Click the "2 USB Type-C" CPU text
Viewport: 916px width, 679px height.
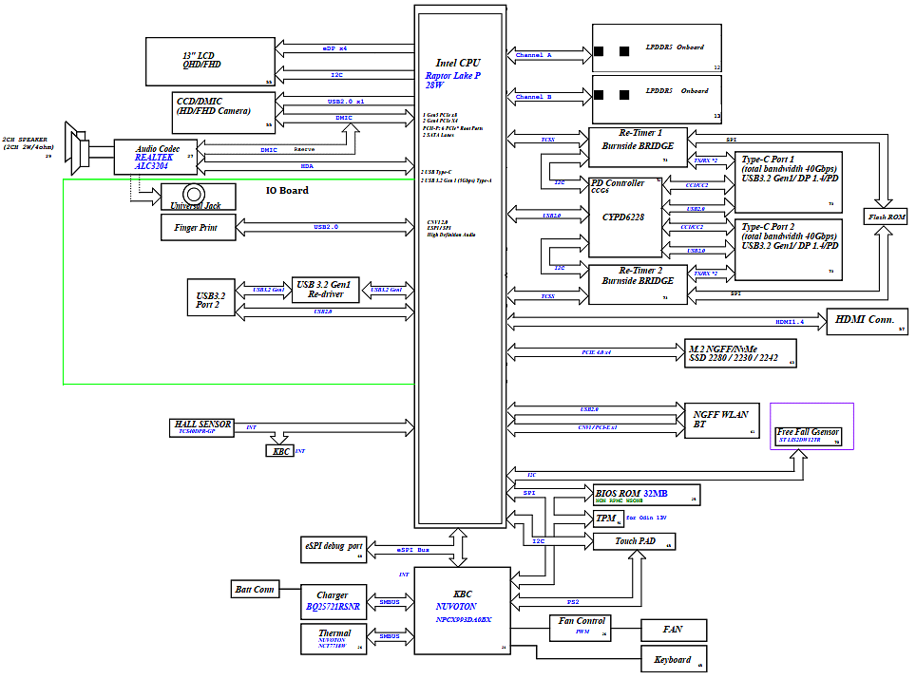[x=436, y=172]
